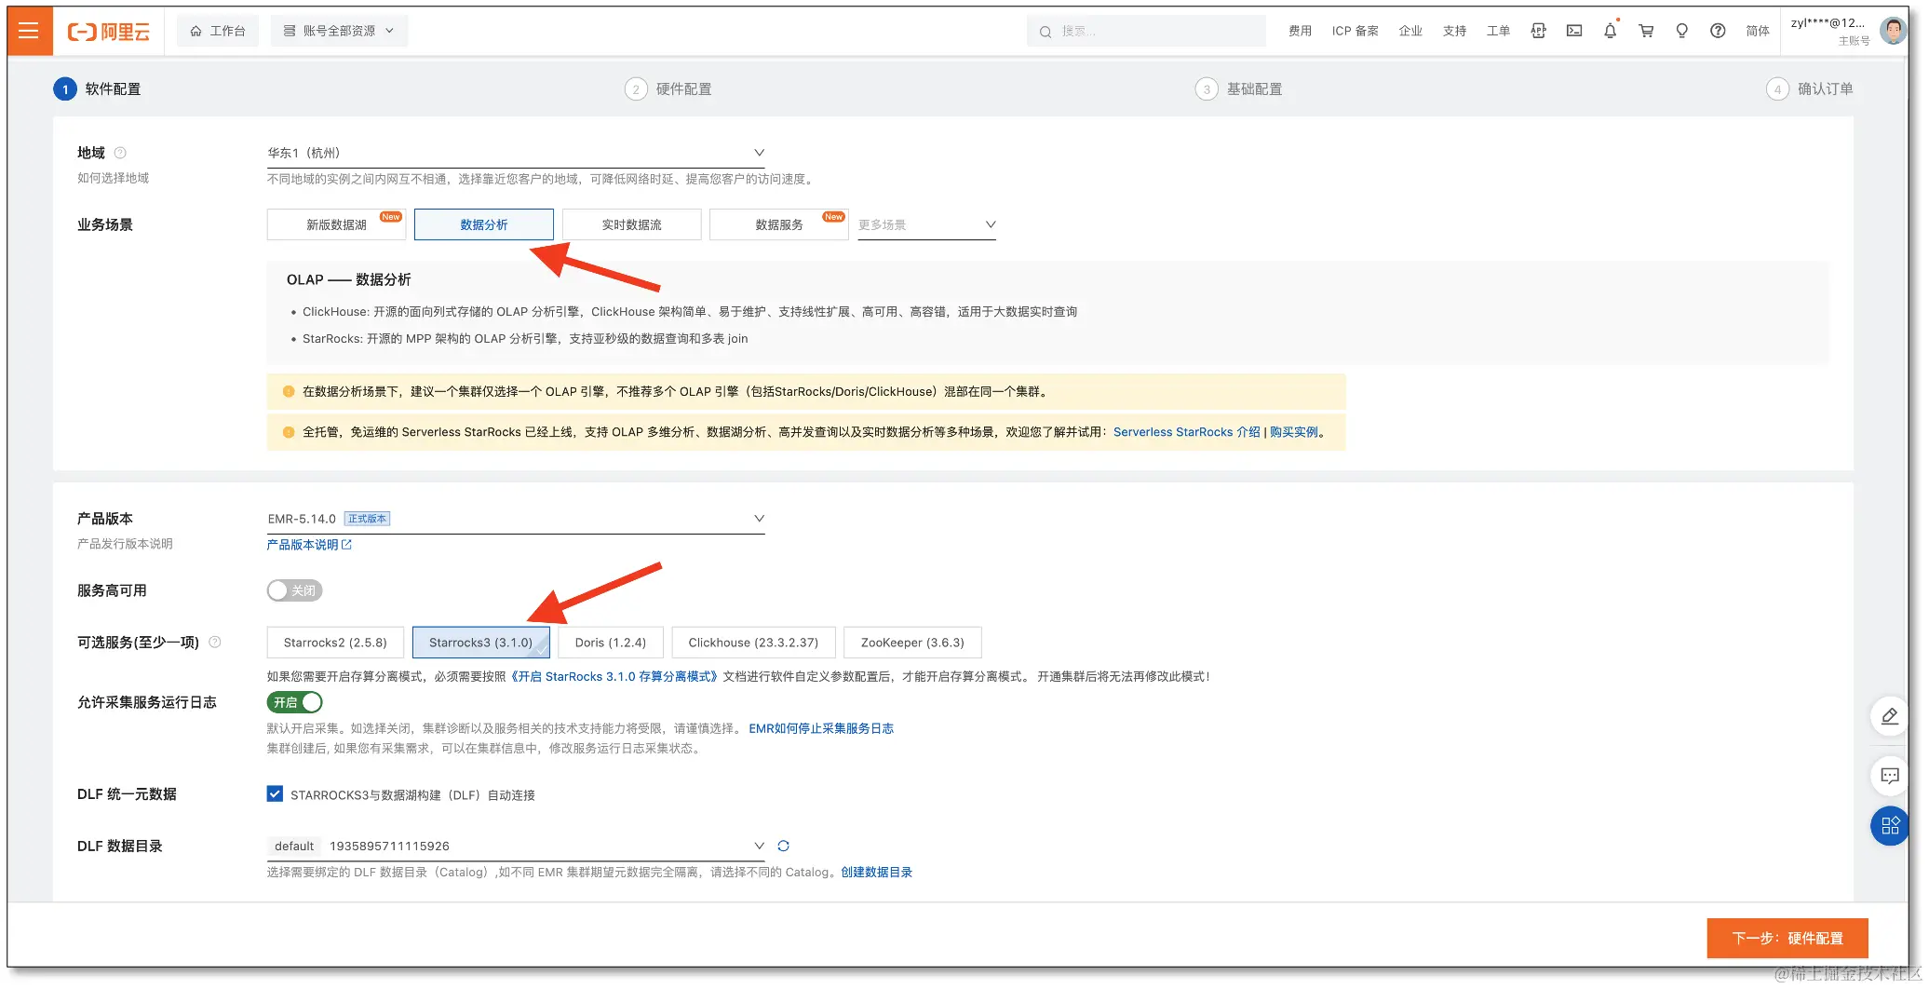Open shopping cart icon
1929x989 pixels.
point(1646,31)
